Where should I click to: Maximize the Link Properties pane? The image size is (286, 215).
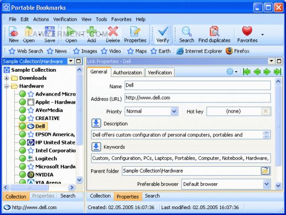point(279,61)
